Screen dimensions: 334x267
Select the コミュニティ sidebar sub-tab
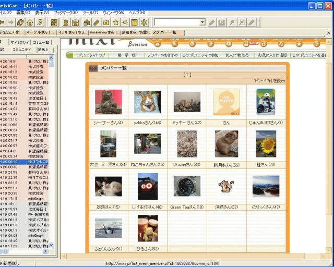(21, 50)
